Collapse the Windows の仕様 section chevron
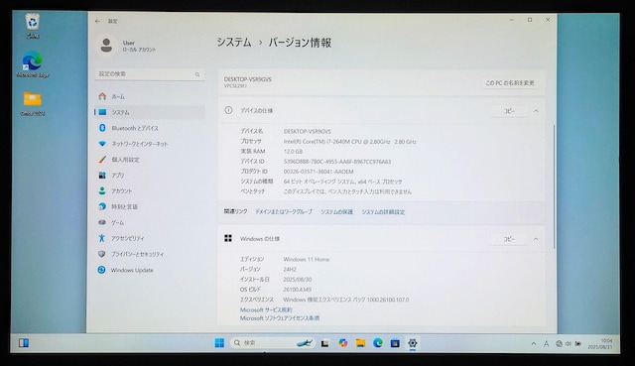This screenshot has width=635, height=366. (536, 239)
